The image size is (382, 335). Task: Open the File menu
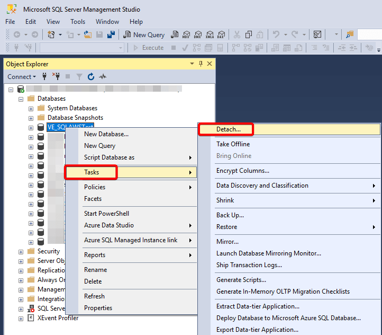click(x=10, y=22)
